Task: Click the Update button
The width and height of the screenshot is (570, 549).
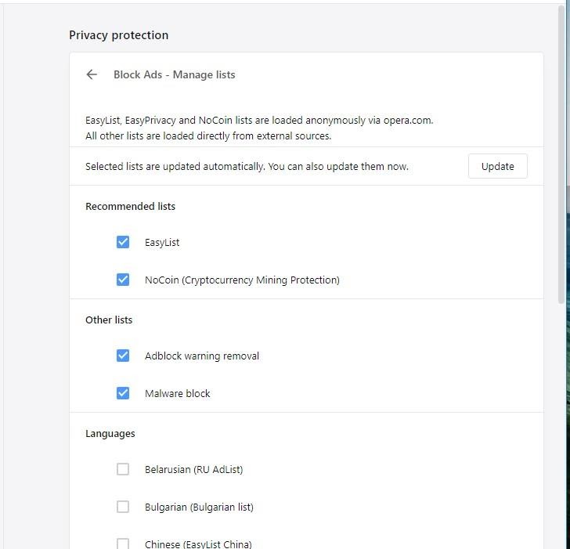Action: (x=498, y=166)
